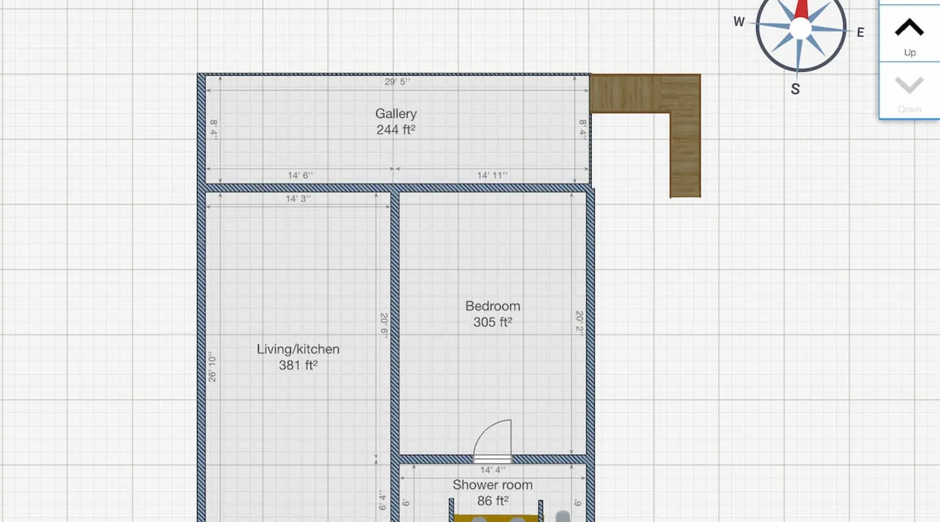Viewport: 940px width, 522px height.
Task: Click the 14' 6" dimension in Gallery
Action: [300, 175]
